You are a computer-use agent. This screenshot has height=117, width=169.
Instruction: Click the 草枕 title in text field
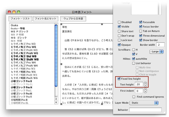[65, 27]
